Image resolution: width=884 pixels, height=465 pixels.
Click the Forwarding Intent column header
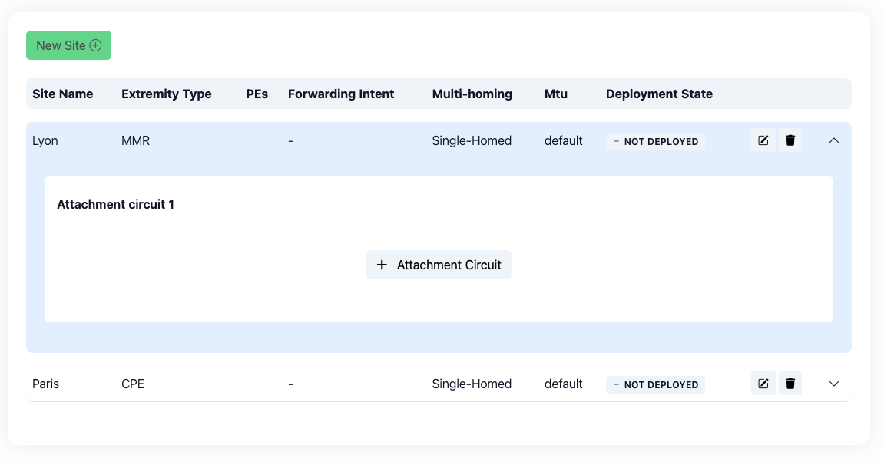coord(340,94)
